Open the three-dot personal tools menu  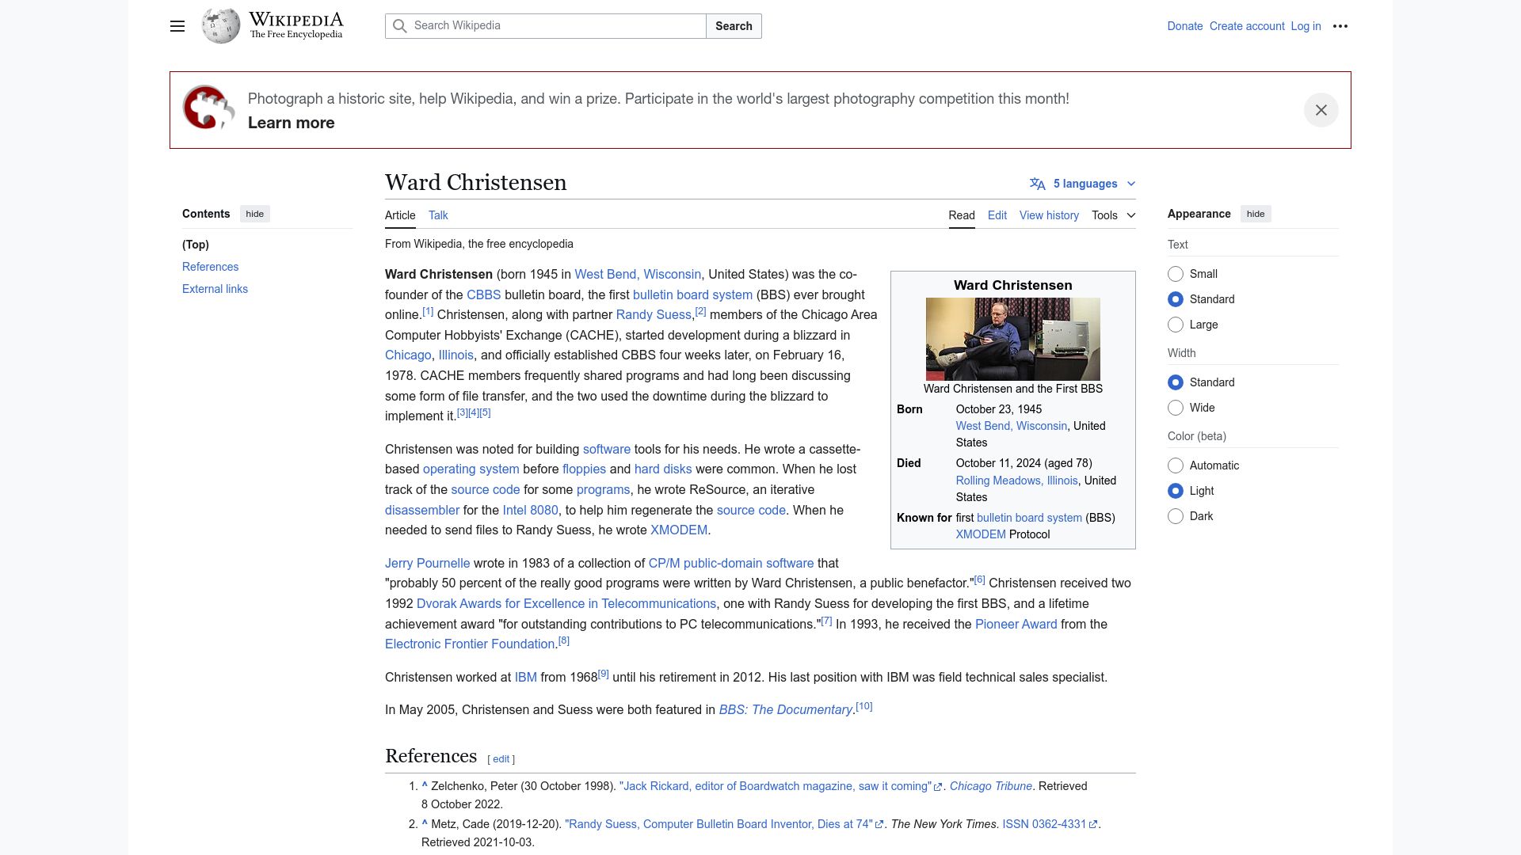(x=1340, y=26)
